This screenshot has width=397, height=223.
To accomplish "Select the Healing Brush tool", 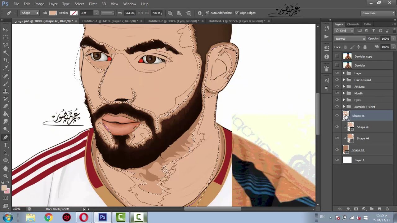I will pyautogui.click(x=6, y=76).
